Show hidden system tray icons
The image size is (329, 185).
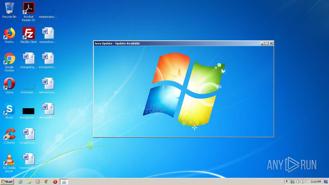click(x=287, y=182)
